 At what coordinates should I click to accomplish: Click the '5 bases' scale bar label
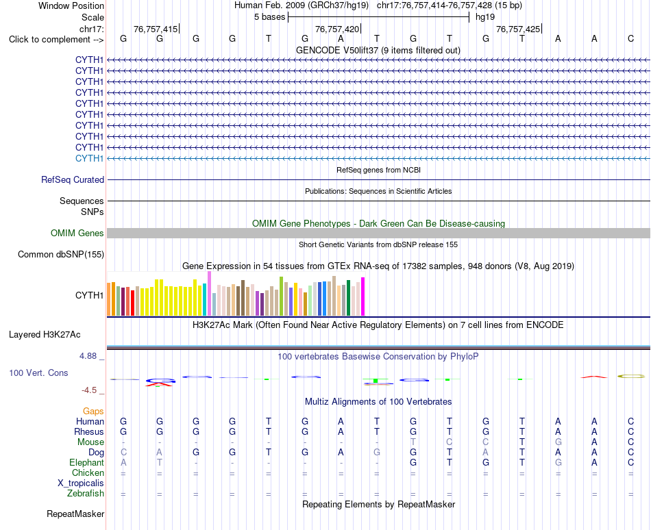tap(270, 17)
